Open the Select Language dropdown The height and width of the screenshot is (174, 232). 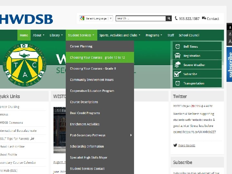(96, 18)
